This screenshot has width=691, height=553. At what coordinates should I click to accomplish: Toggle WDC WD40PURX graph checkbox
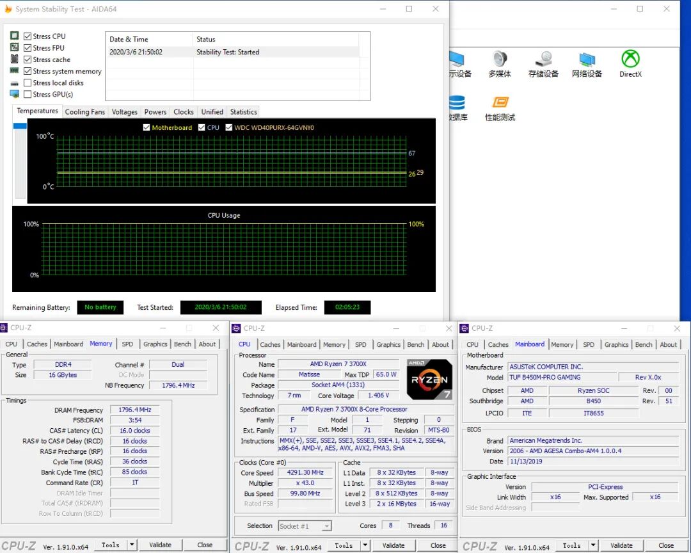point(228,127)
